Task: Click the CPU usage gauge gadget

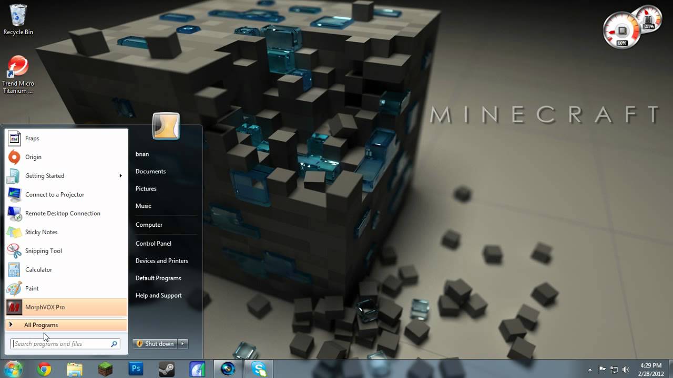Action: click(x=622, y=31)
